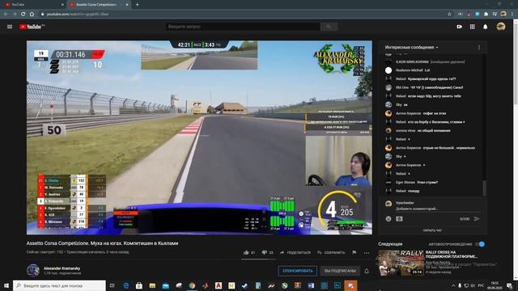
Task: Report the video using flag icon
Action: pos(355,252)
